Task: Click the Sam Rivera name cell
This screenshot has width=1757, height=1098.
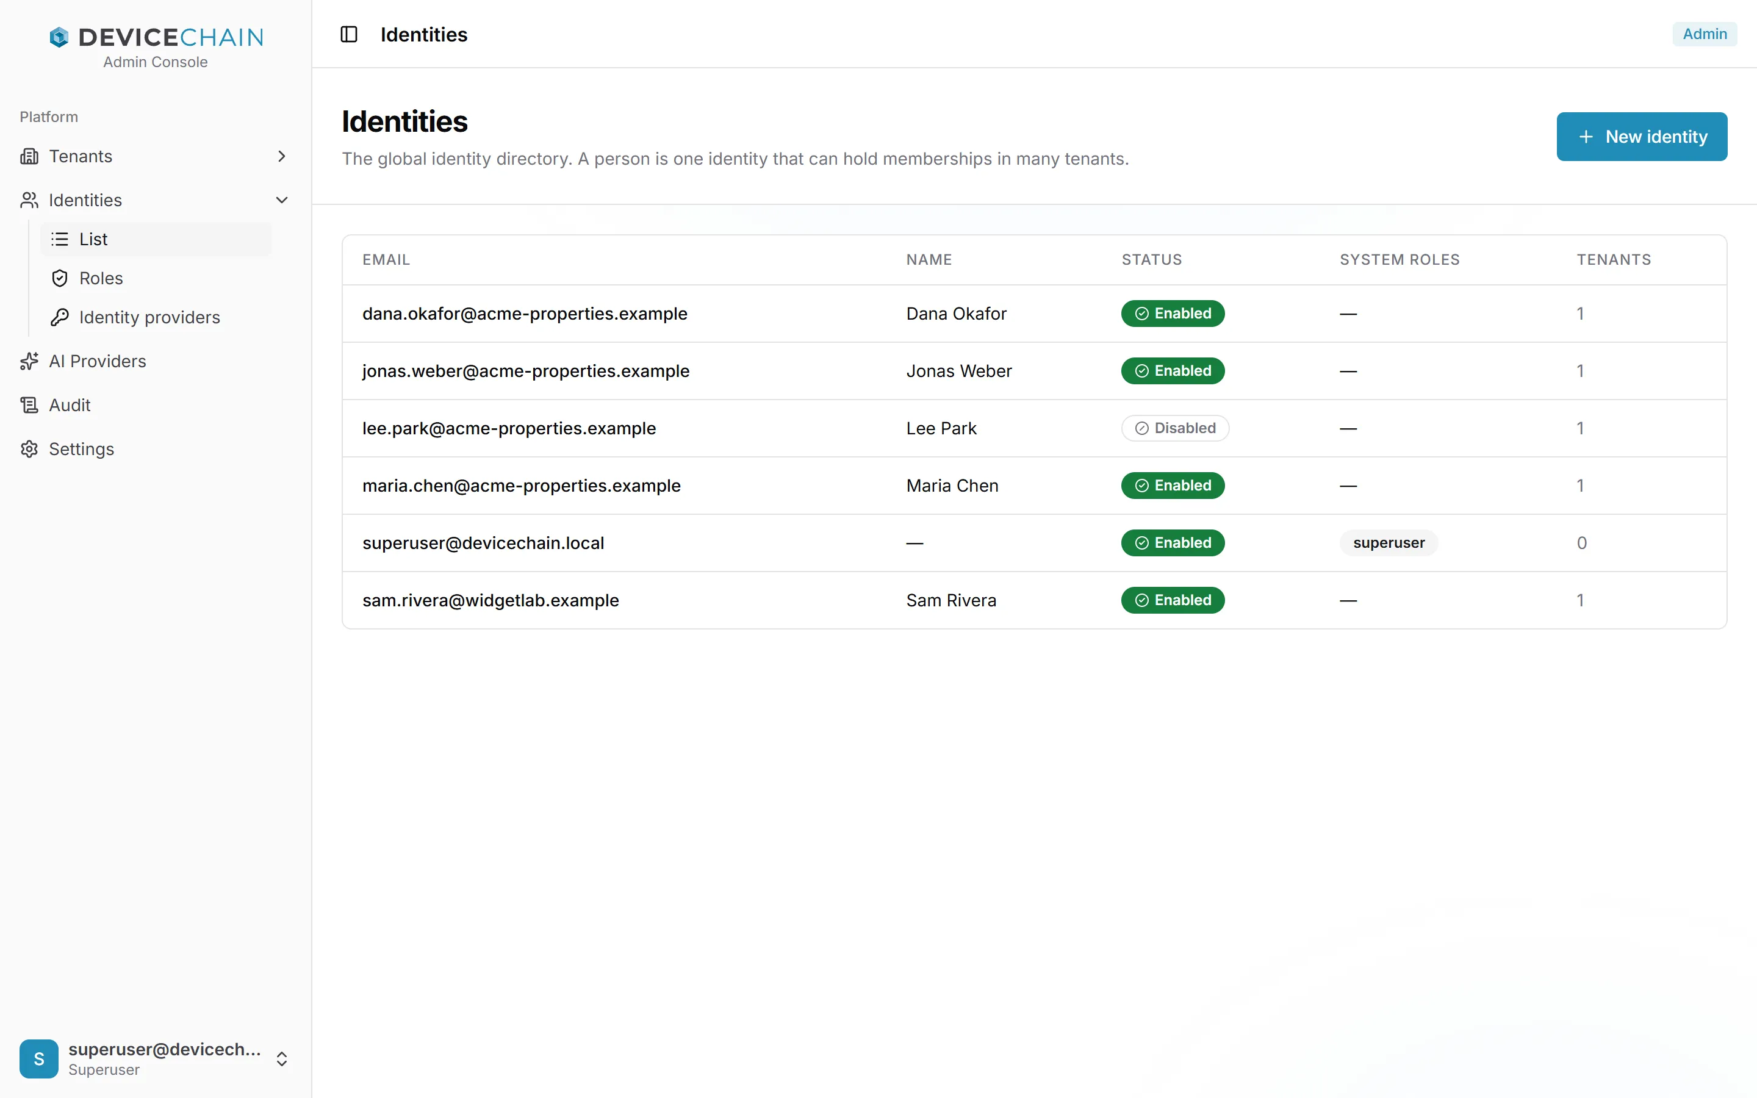Action: tap(951, 601)
